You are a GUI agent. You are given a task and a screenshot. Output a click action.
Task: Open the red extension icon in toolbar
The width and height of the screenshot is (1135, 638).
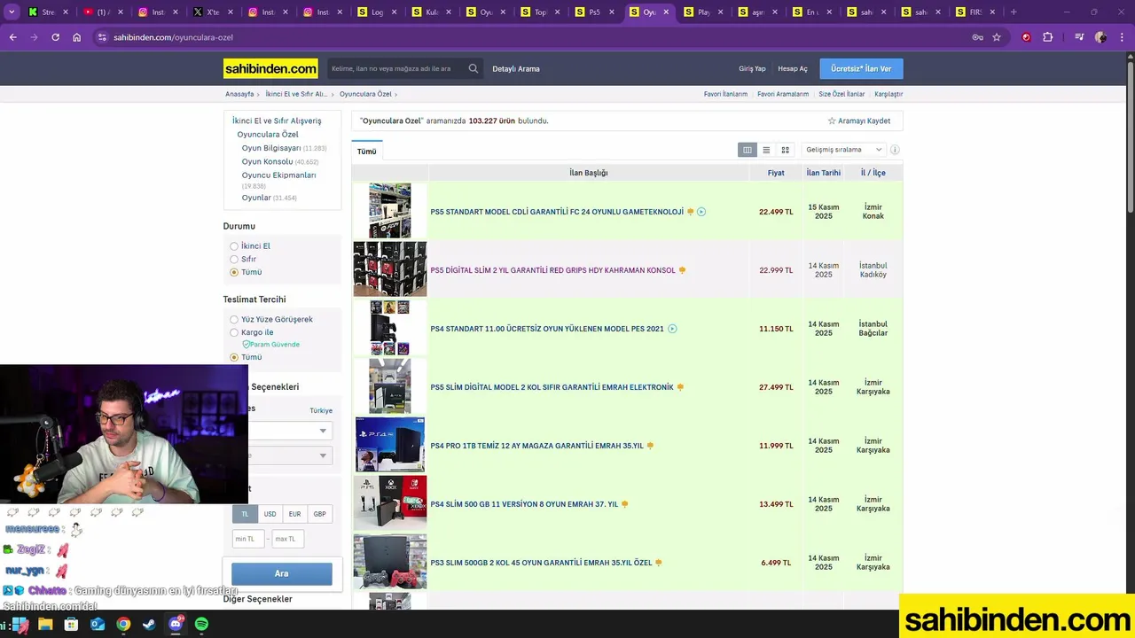point(1027,37)
